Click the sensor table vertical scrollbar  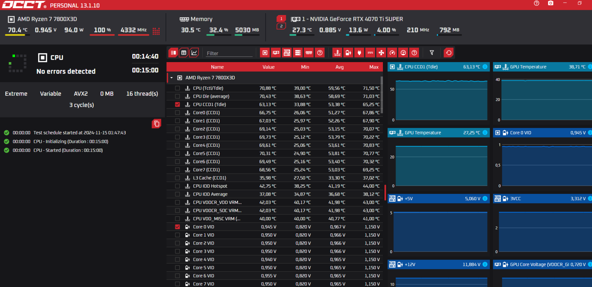click(x=382, y=95)
